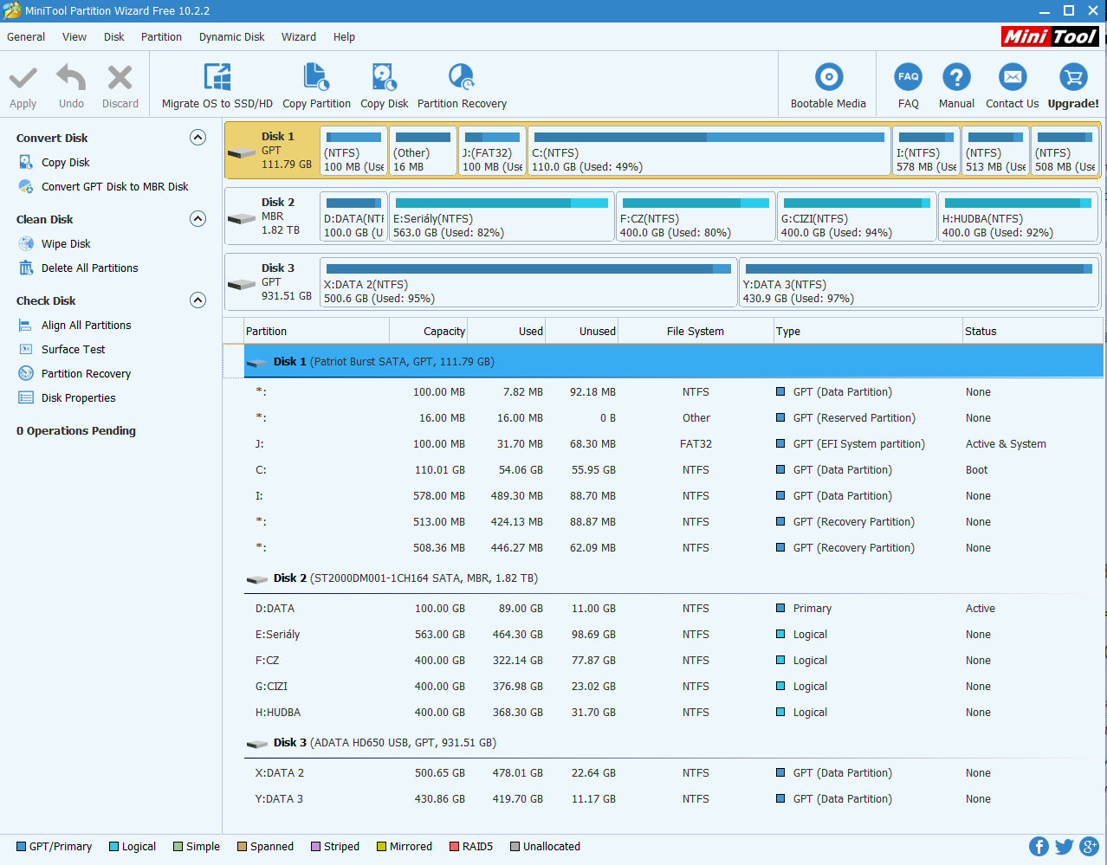Open the FAQ help icon
Screen dimensions: 1107x865
coord(908,78)
